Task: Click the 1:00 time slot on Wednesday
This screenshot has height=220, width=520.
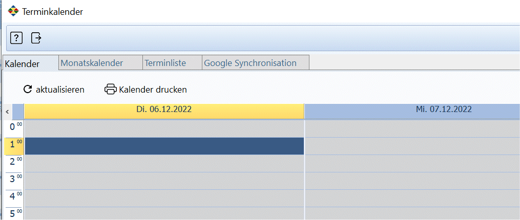Action: click(x=412, y=146)
